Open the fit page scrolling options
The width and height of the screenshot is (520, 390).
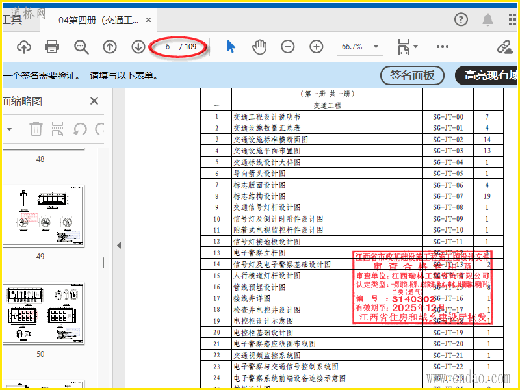click(408, 47)
